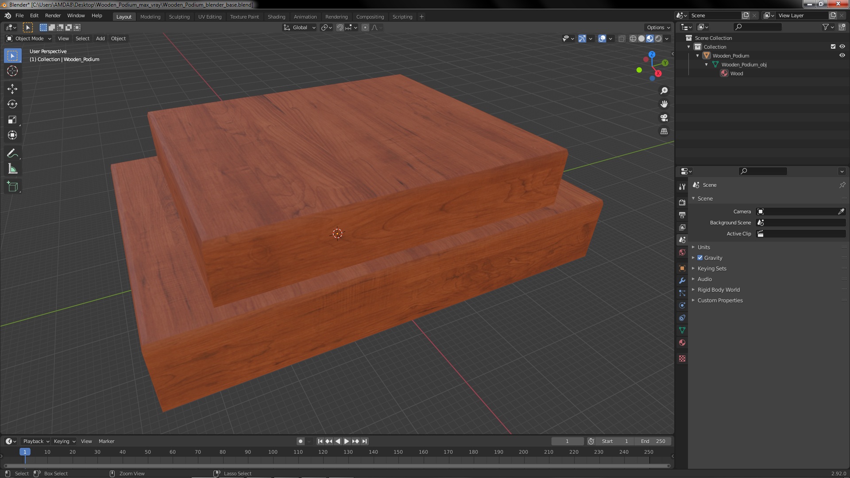850x478 pixels.
Task: Click the pan view hand icon
Action: point(664,104)
